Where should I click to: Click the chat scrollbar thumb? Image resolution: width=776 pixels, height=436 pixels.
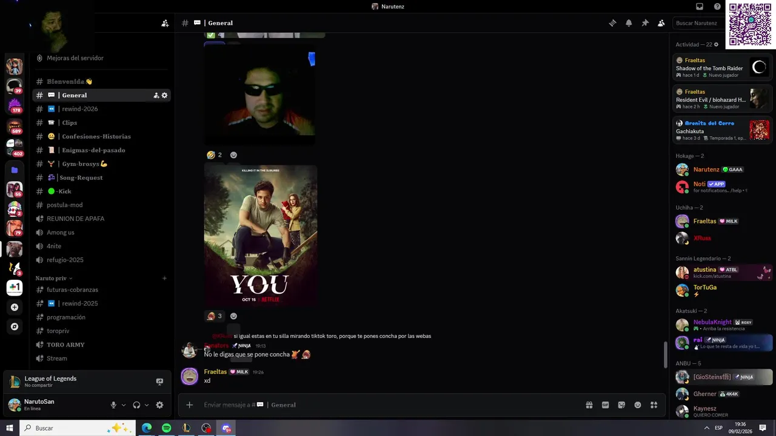click(x=665, y=354)
